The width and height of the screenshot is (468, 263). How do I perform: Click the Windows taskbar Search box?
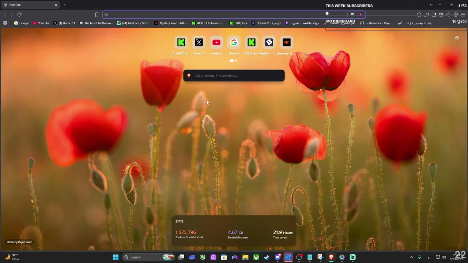coord(148,257)
